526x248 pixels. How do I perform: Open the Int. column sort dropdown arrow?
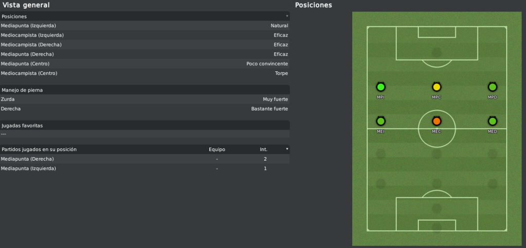point(287,149)
